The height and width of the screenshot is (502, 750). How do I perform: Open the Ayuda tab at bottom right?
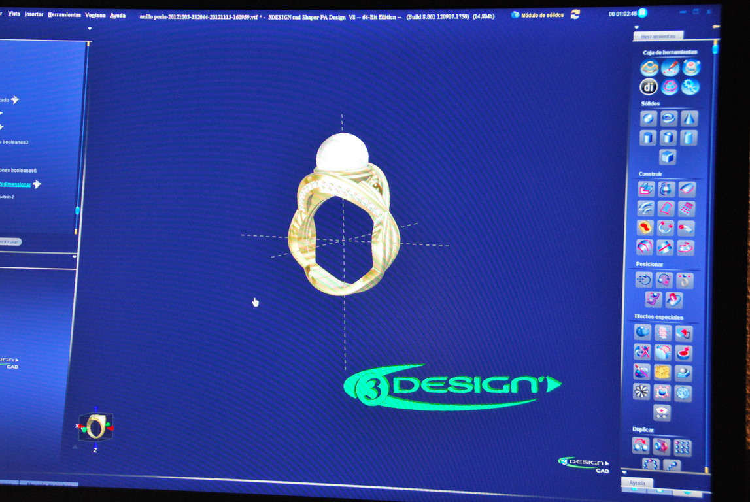point(637,483)
